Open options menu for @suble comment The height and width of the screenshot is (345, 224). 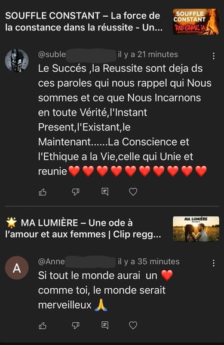click(x=213, y=56)
